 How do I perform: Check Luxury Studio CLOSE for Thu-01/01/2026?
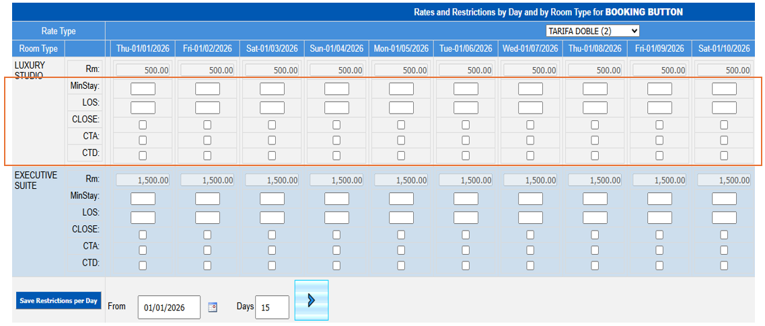(x=143, y=125)
